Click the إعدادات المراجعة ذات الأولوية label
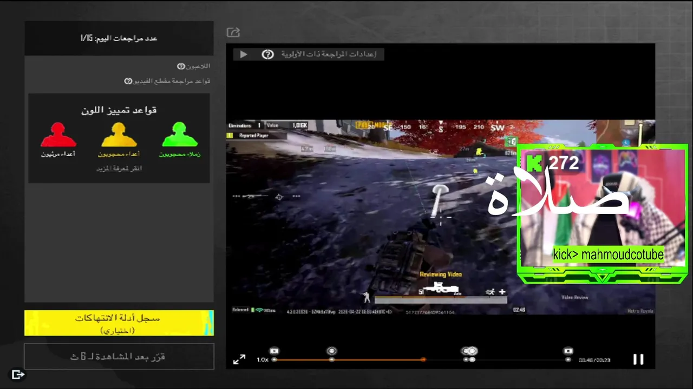Image resolution: width=693 pixels, height=389 pixels. [x=329, y=54]
